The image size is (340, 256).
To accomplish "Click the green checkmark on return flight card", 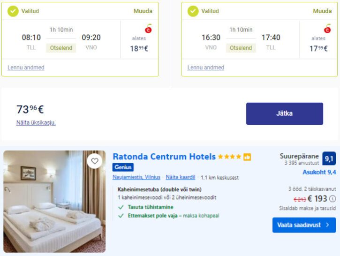I will (193, 11).
